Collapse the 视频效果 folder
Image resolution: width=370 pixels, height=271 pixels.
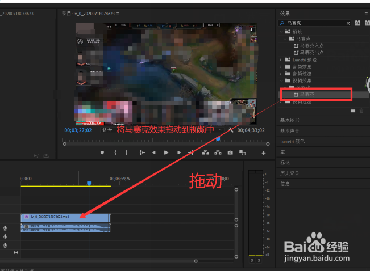click(281, 81)
